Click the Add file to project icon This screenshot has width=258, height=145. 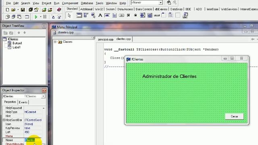tap(44, 10)
